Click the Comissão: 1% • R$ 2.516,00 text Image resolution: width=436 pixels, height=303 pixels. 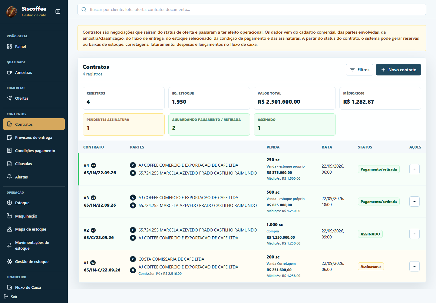[x=160, y=274]
